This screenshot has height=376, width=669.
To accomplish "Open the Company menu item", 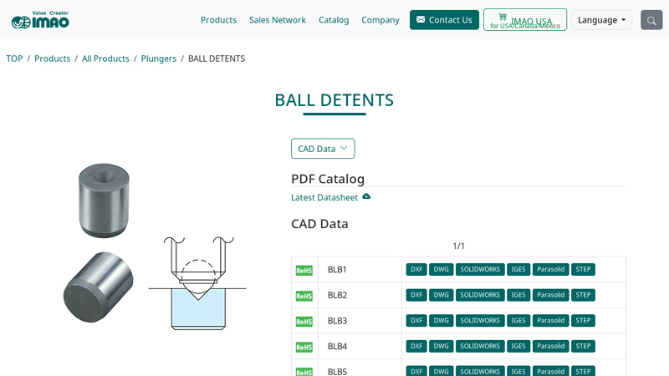I will pyautogui.click(x=380, y=20).
